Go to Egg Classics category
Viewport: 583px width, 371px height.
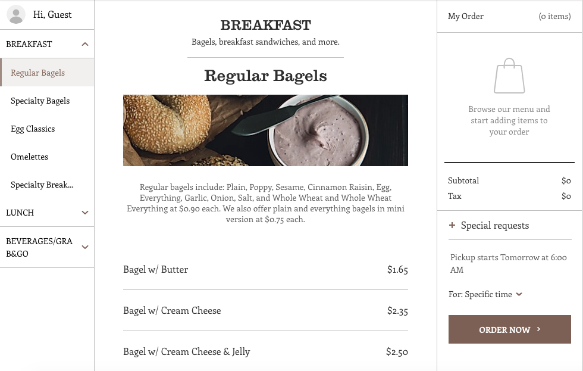[x=33, y=129]
